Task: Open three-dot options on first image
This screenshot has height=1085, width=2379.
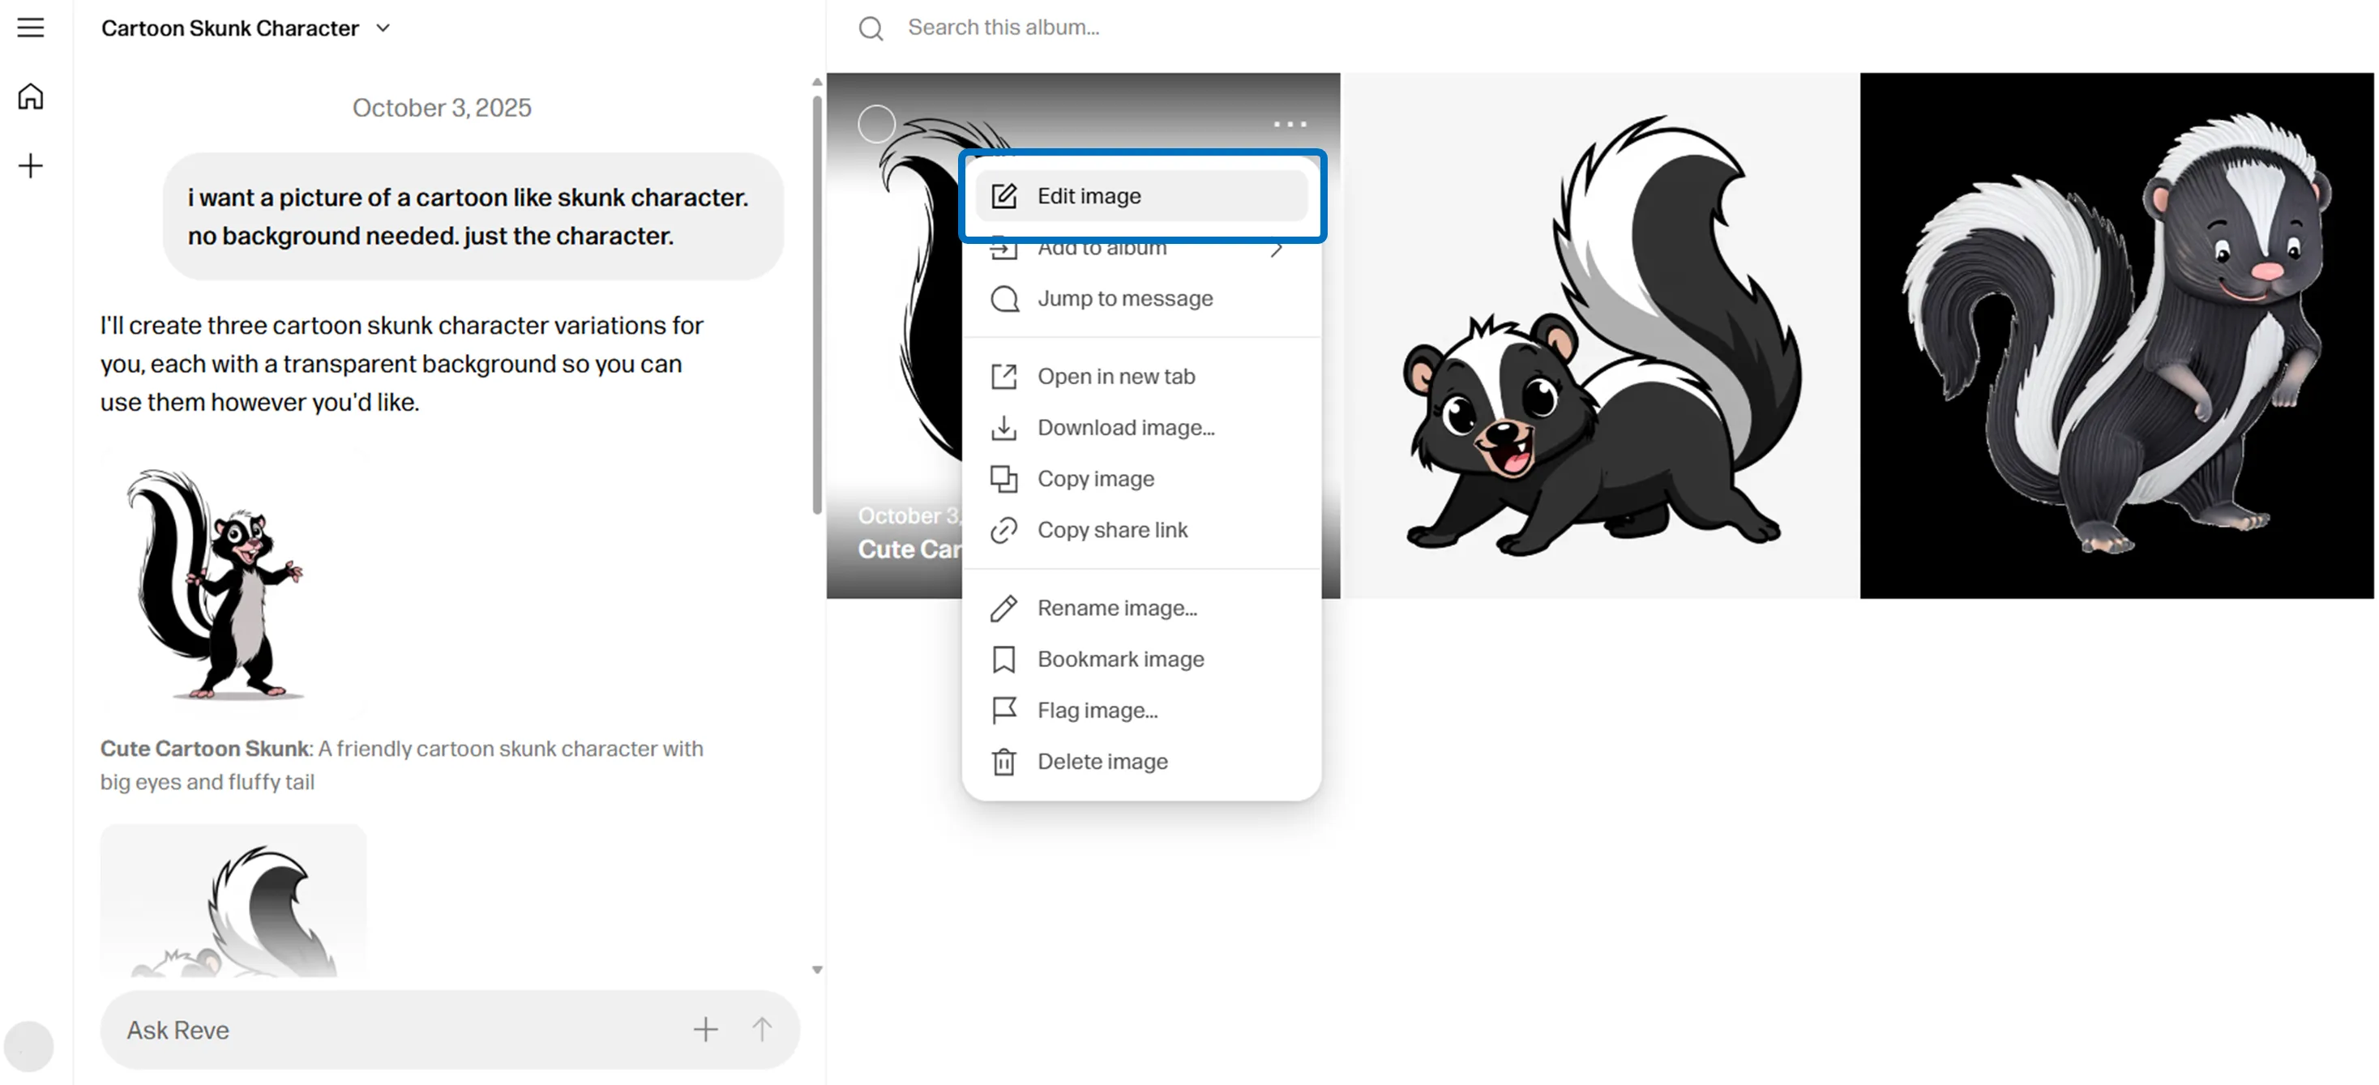Action: point(1290,124)
